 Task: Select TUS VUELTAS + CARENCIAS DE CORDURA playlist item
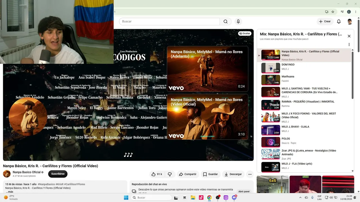(x=304, y=92)
